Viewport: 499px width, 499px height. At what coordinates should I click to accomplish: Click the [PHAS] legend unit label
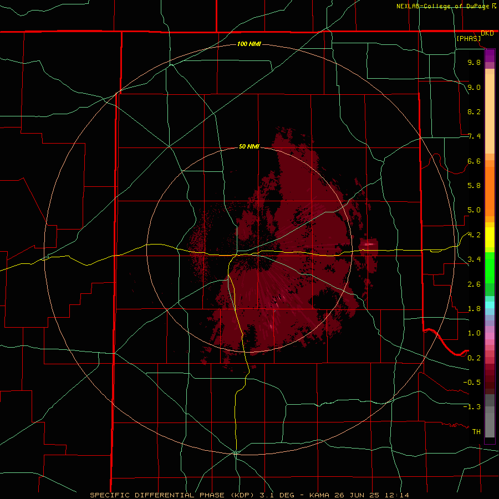coord(469,39)
